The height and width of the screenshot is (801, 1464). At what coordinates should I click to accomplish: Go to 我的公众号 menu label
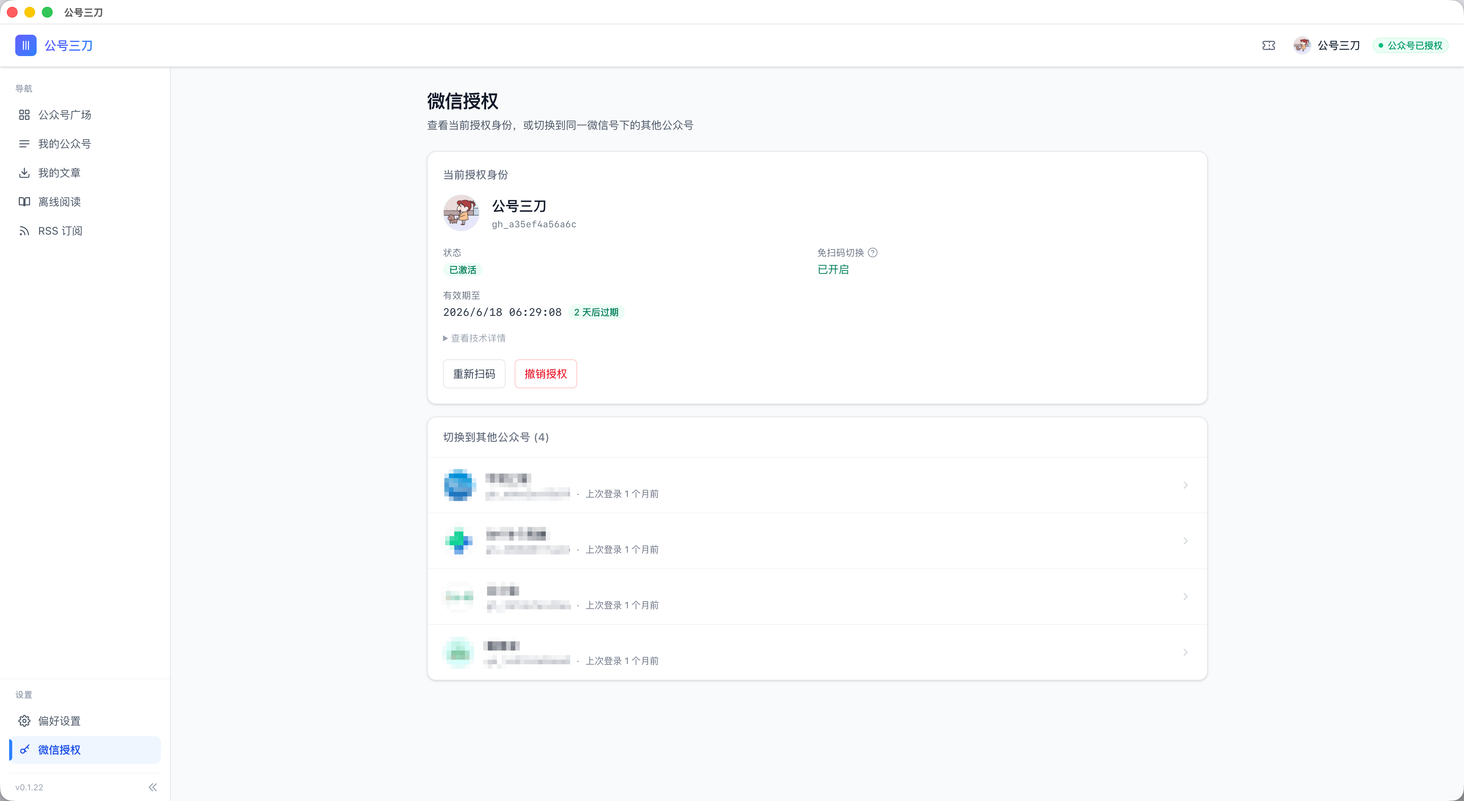click(65, 144)
